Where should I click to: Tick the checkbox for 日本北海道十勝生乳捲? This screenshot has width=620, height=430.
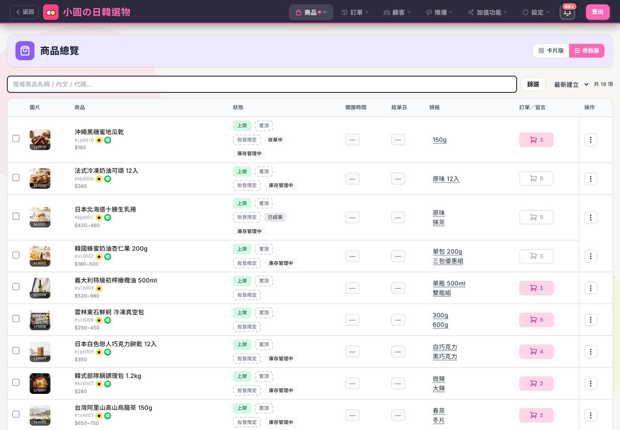coord(16,216)
